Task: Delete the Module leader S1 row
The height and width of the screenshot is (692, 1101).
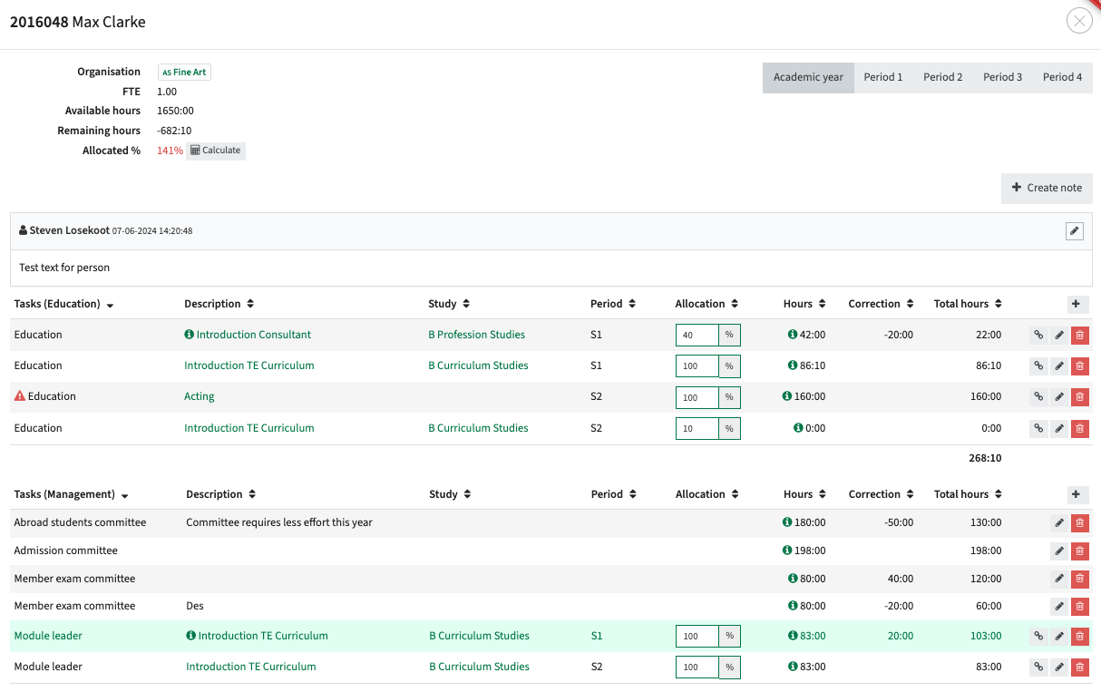Action: pyautogui.click(x=1079, y=637)
